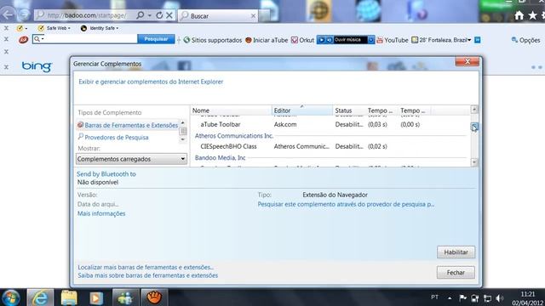Viewport: 545px width, 306px height.
Task: Click the blue Pesquisar button
Action: click(156, 39)
